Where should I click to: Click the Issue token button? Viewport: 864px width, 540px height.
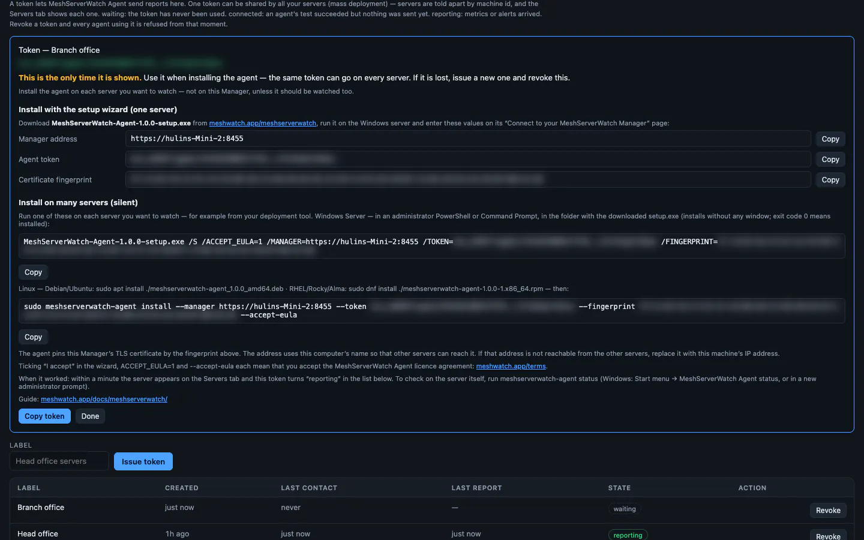[143, 461]
